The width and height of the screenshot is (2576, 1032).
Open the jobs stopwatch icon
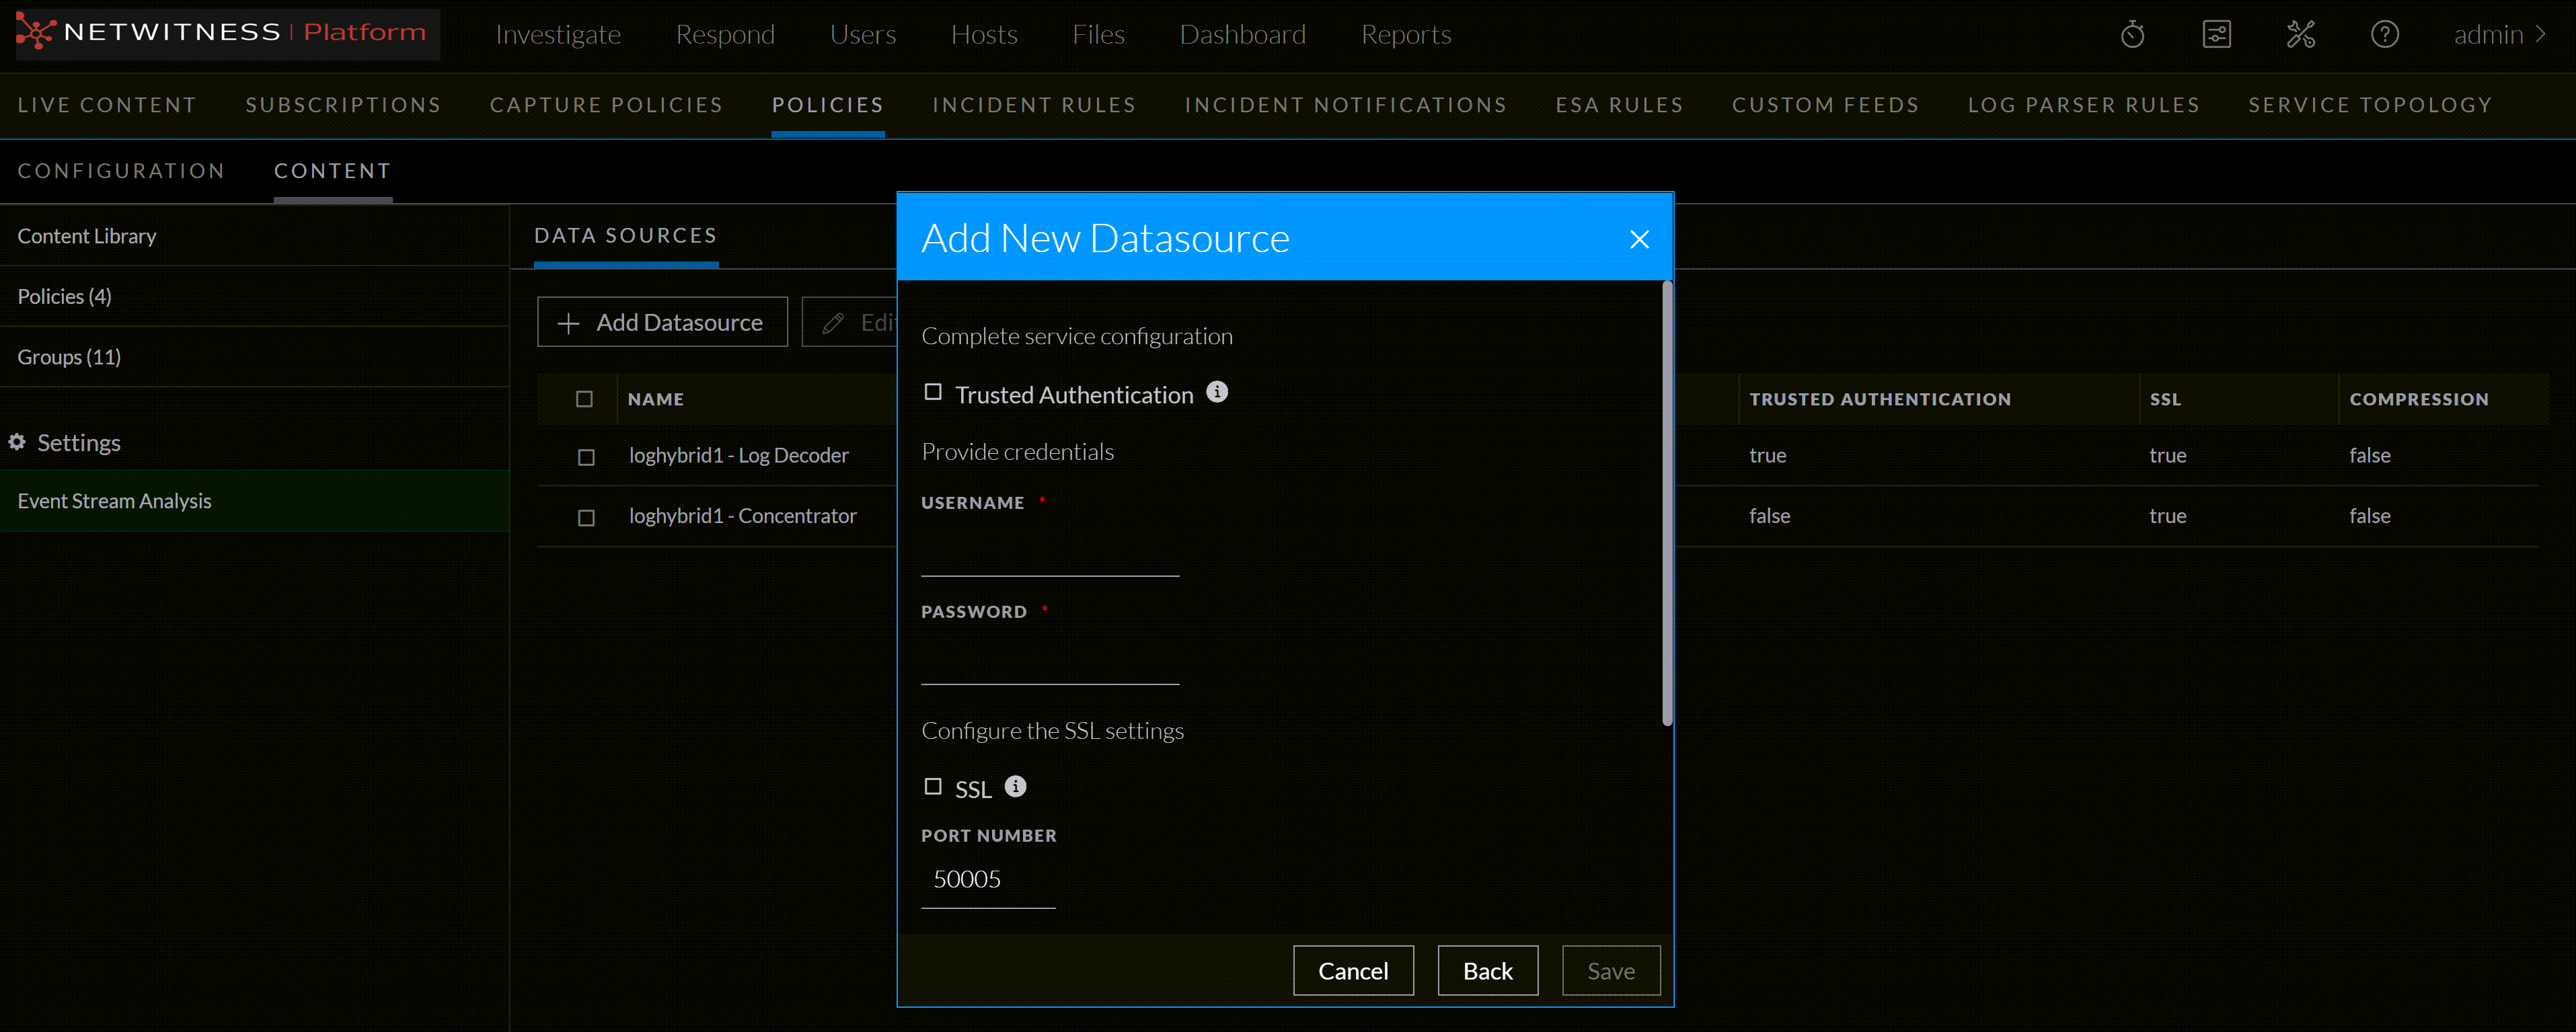click(x=2132, y=35)
